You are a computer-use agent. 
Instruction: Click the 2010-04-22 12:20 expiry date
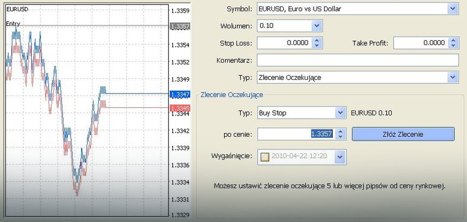(x=299, y=156)
